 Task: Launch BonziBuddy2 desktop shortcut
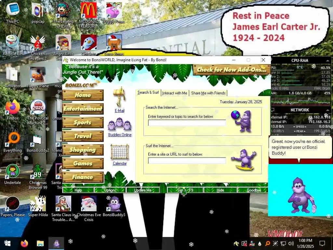coord(38,142)
